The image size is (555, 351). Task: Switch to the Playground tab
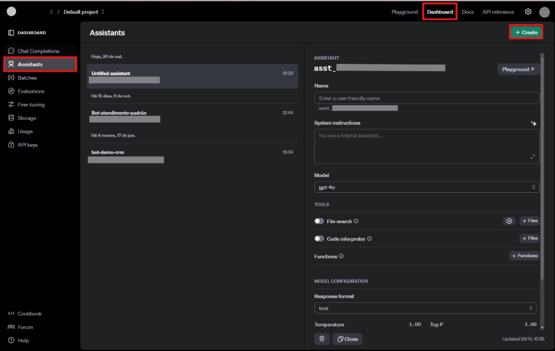(405, 12)
